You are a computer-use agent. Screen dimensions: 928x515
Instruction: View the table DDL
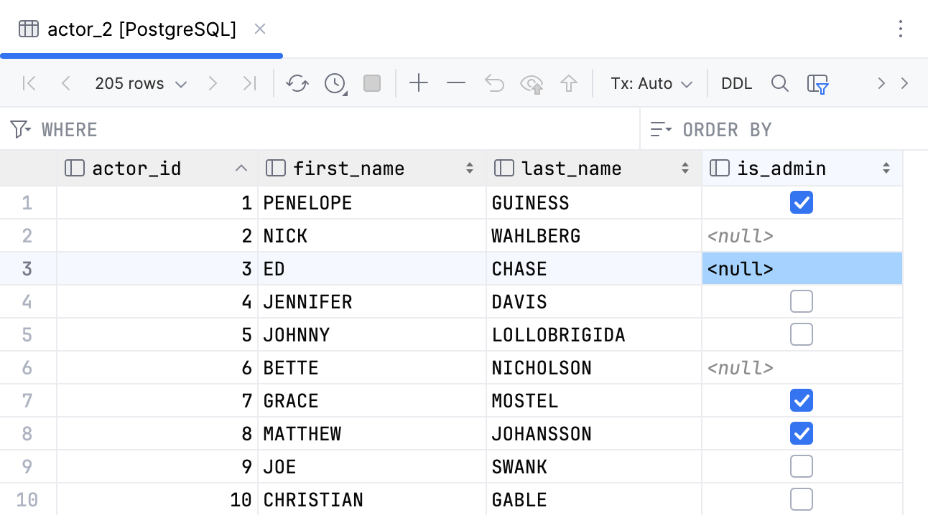pos(736,83)
